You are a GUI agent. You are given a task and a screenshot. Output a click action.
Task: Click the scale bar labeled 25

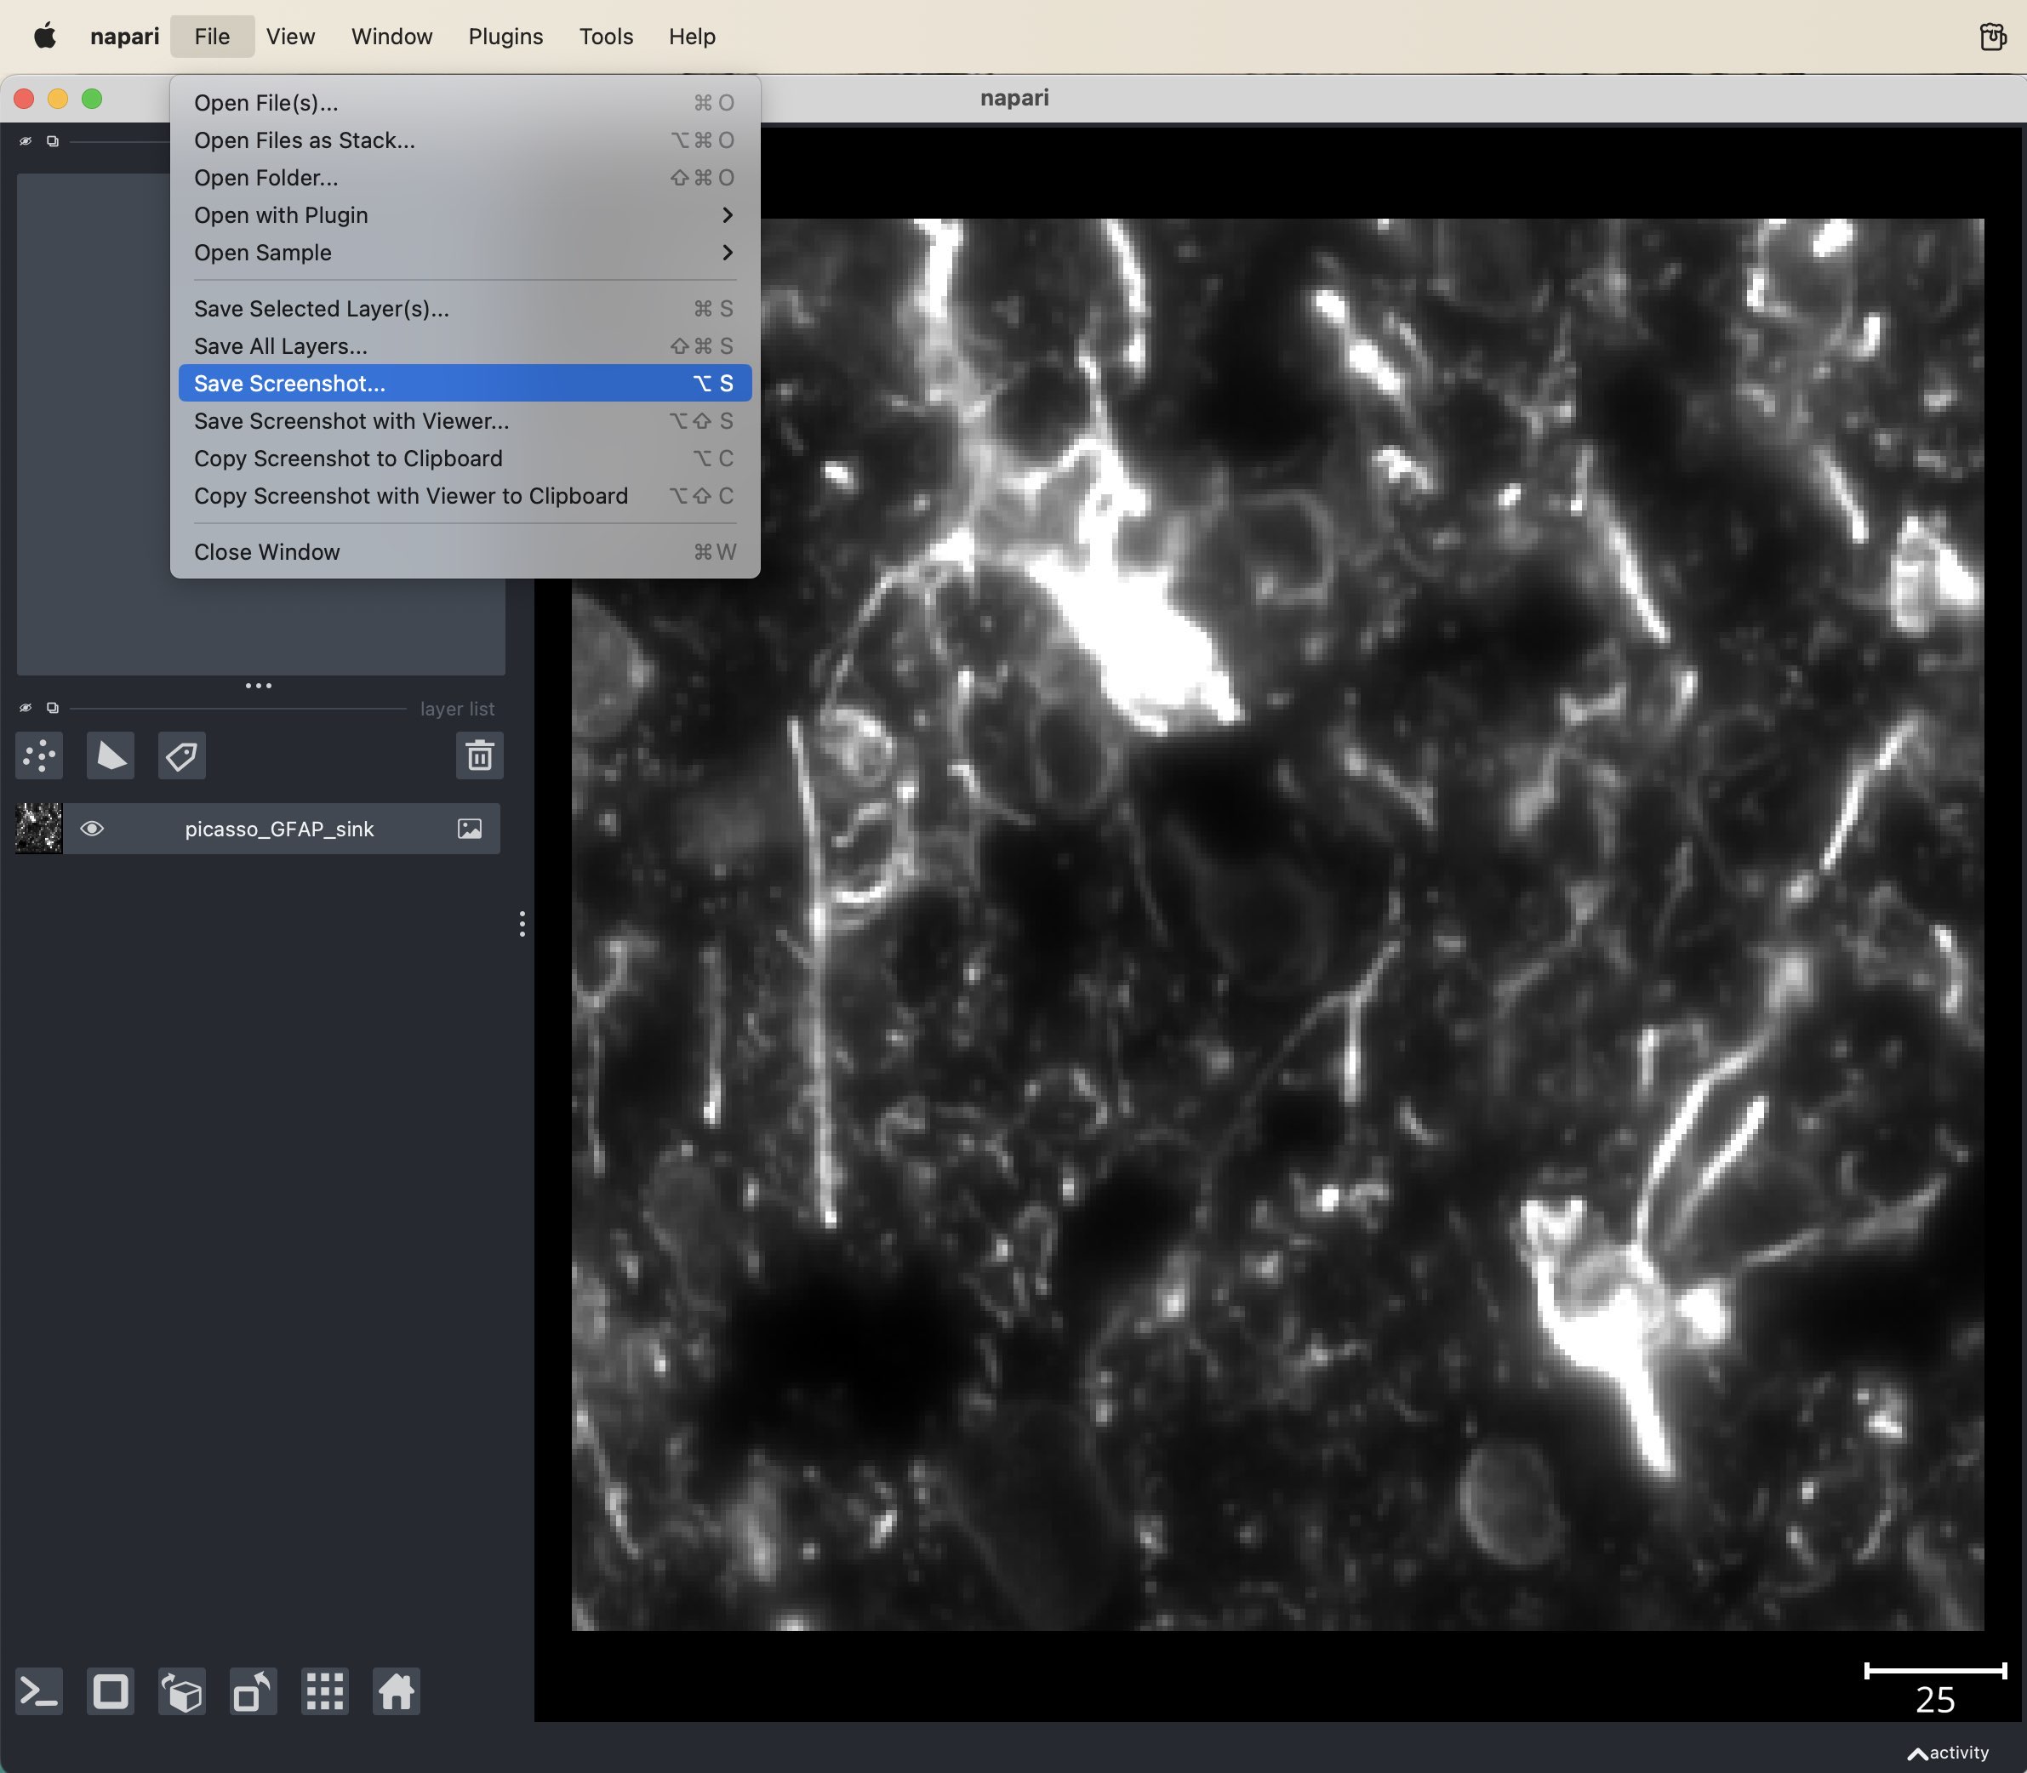tap(1935, 1688)
